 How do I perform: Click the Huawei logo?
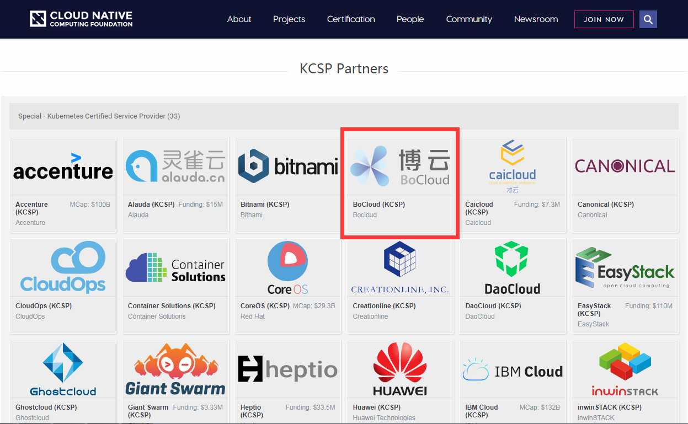coord(400,369)
